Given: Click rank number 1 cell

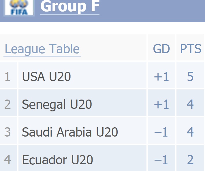Looking at the screenshot, I should pos(9,75).
